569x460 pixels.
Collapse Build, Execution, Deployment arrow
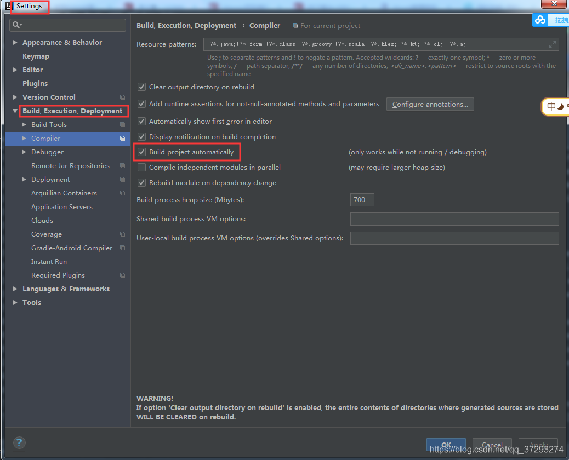[x=15, y=111]
